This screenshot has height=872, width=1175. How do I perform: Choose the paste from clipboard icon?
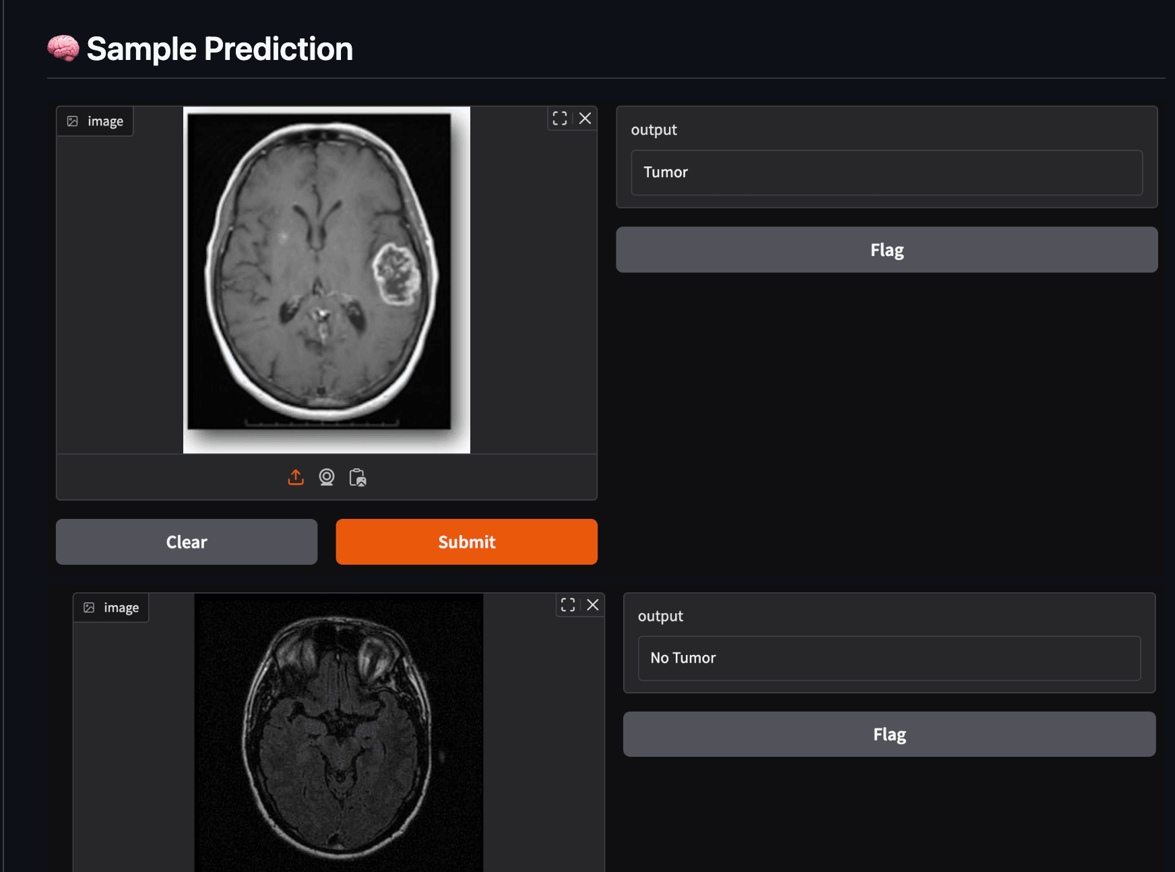[x=358, y=477]
